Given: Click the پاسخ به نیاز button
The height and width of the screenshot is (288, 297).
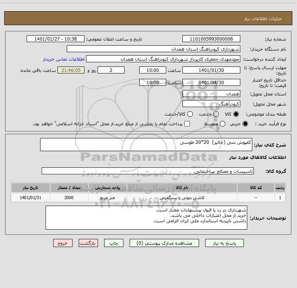Looking at the screenshot, I should point(224,243).
